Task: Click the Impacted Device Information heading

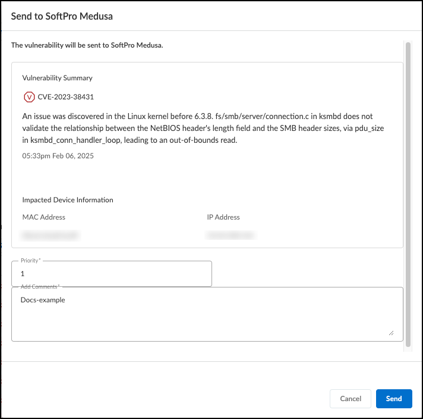Action: [x=67, y=200]
